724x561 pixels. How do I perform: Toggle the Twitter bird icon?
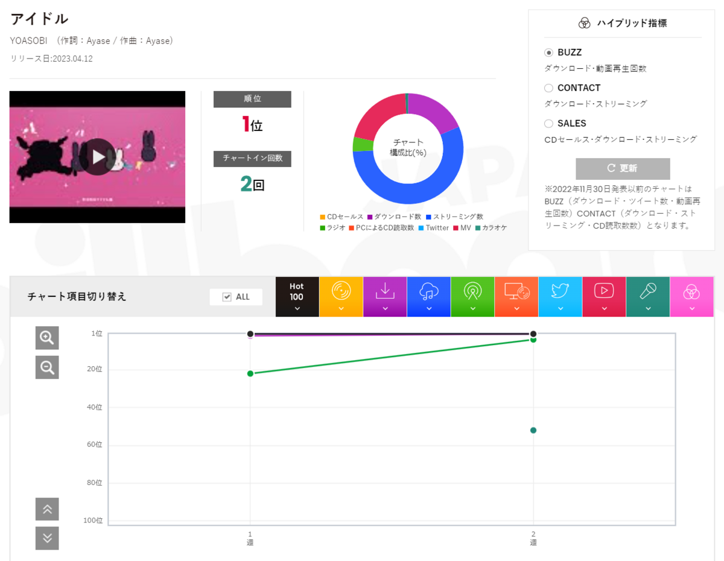tap(560, 291)
